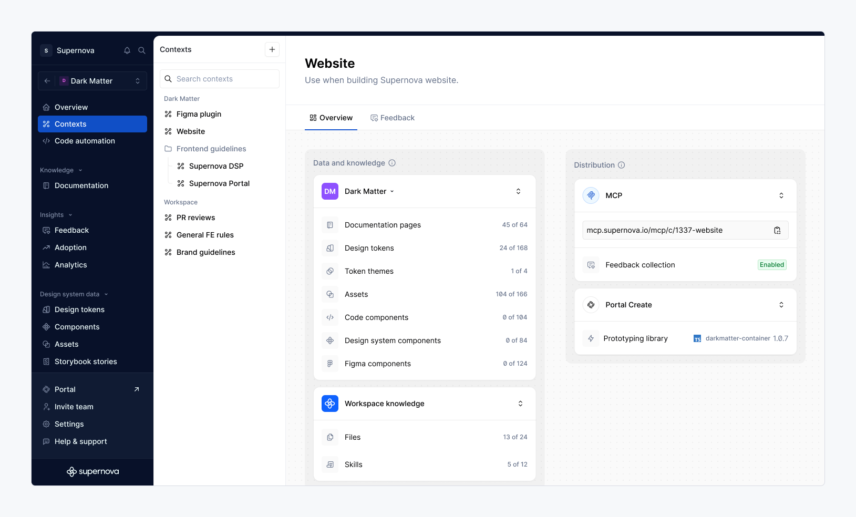Collapse the Frontend guidelines folder

(220, 149)
